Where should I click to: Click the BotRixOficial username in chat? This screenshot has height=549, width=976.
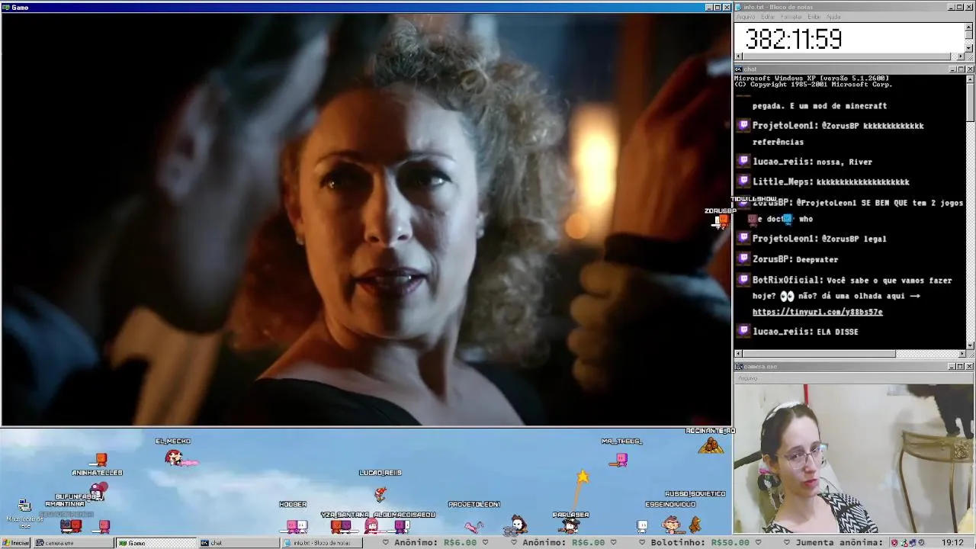pyautogui.click(x=787, y=280)
